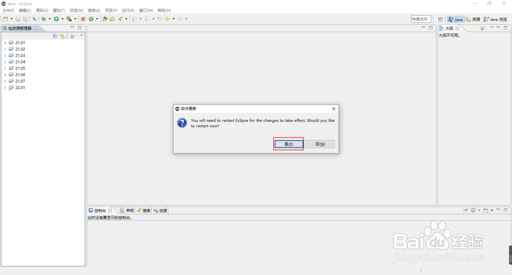Click the Previous Annotation icon
Image resolution: width=512 pixels, height=275 pixels.
(x=147, y=19)
